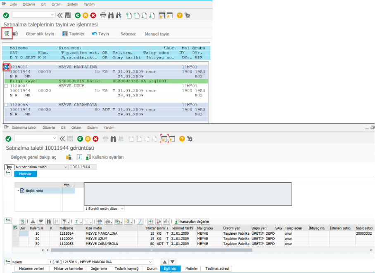Select the MEYVE CARAMBOLA item checkbox
This screenshot has height=273, width=375.
pos(6,105)
